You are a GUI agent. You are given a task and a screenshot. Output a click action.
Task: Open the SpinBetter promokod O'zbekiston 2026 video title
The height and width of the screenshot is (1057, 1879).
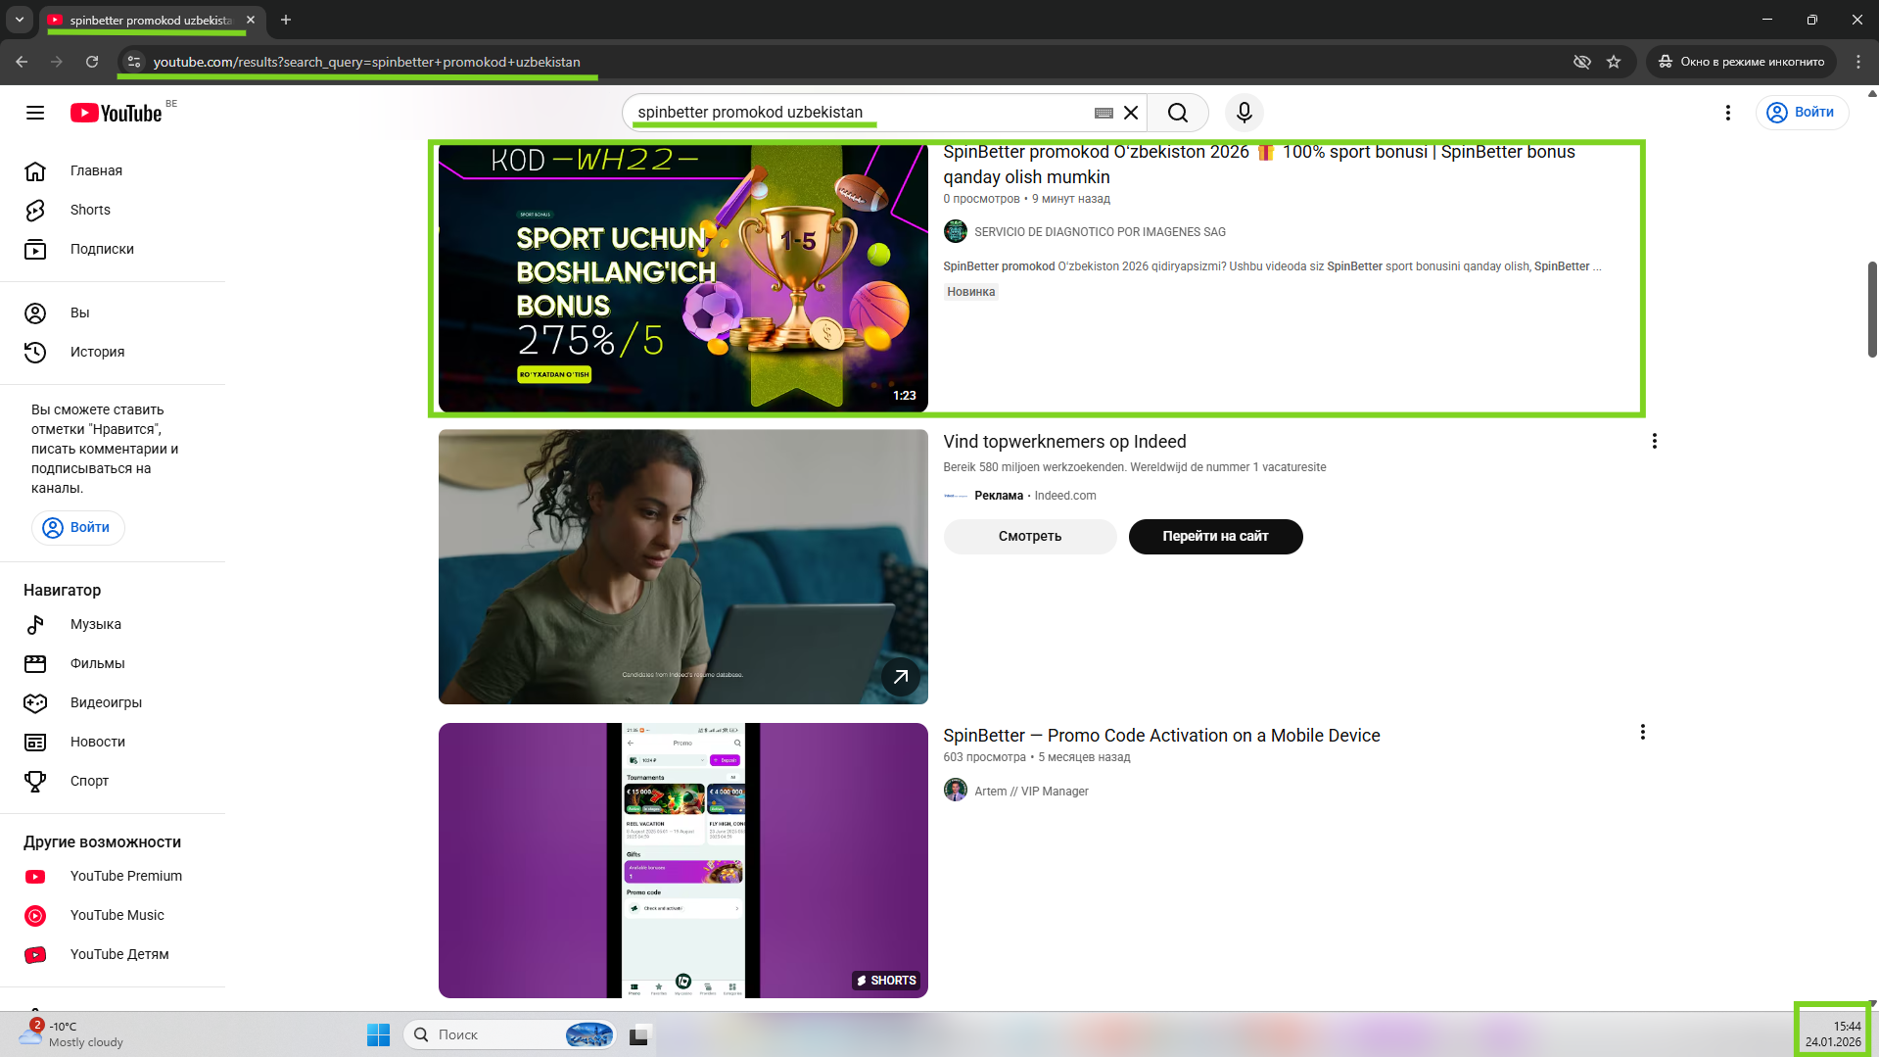[1259, 165]
